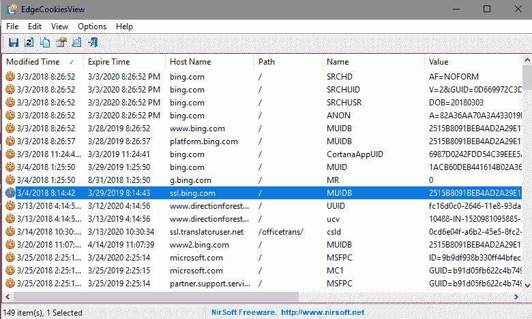Click the 'ucv' name cell
The image size is (532, 319).
click(333, 219)
